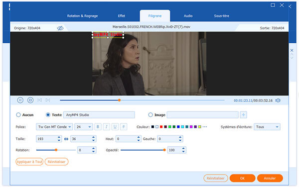Pick the yellow color swatch

point(200,127)
